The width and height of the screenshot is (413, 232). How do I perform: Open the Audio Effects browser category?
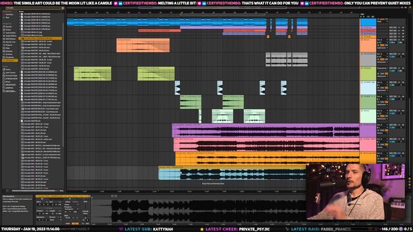10,36
